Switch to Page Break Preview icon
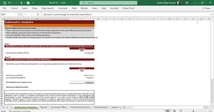214x112 pixels. (181, 111)
